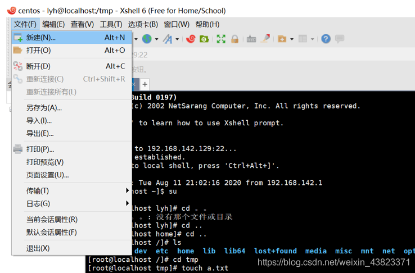415x273 pixels.
Task: Click the folder with plus sign icon
Action: tap(282, 39)
